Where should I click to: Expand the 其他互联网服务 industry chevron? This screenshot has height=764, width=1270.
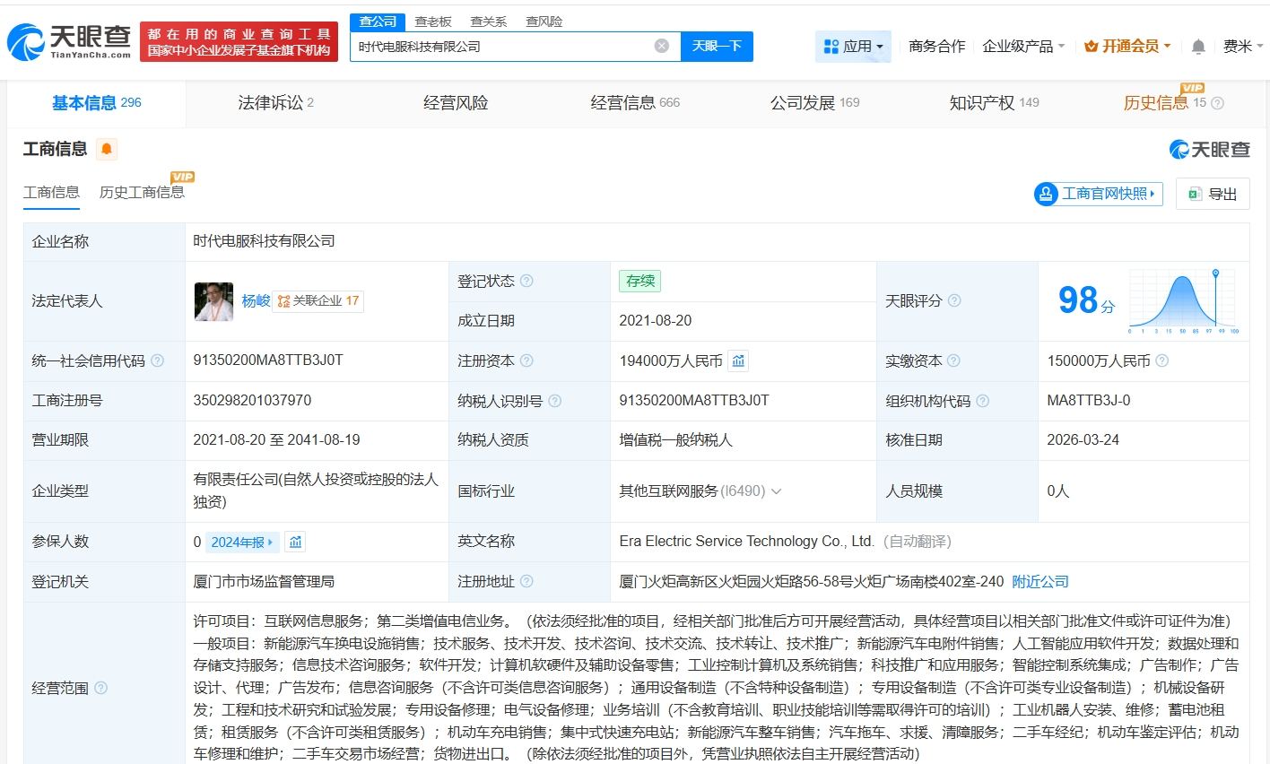pyautogui.click(x=776, y=491)
